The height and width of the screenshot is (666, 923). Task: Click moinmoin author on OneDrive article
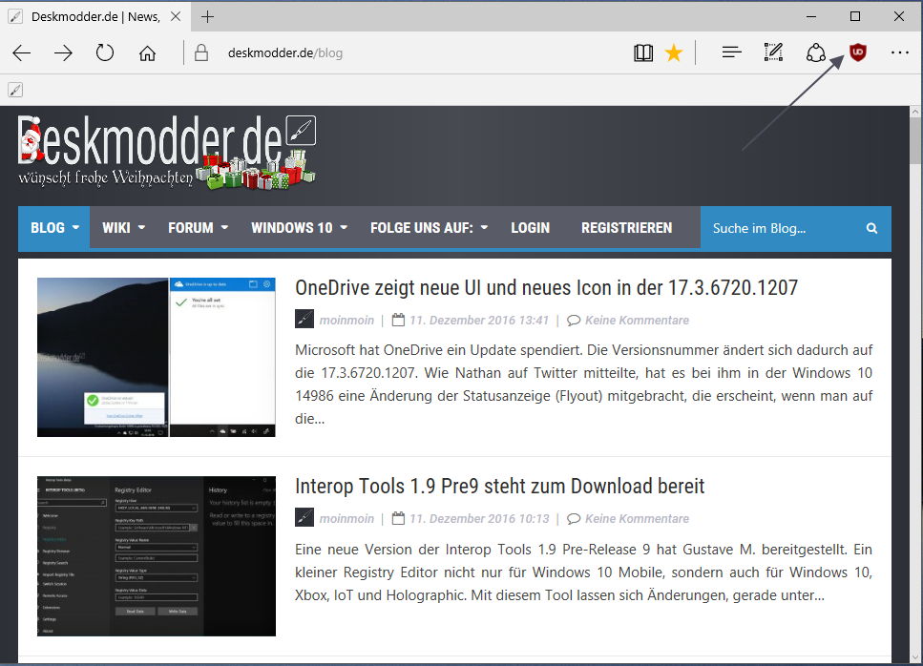[346, 320]
